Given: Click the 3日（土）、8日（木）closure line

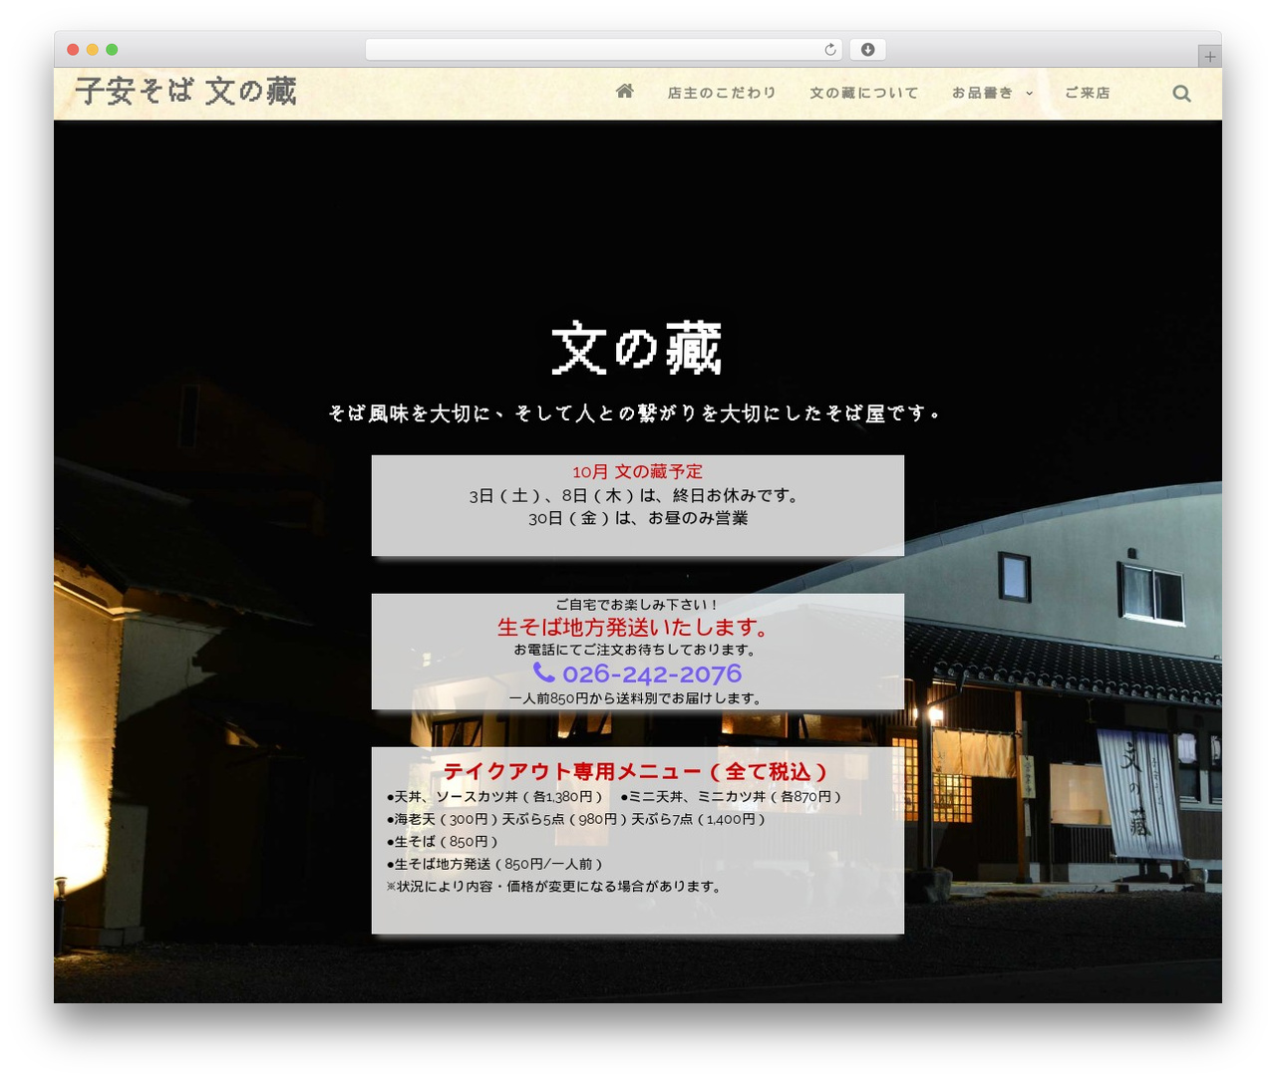Looking at the screenshot, I should coord(636,496).
